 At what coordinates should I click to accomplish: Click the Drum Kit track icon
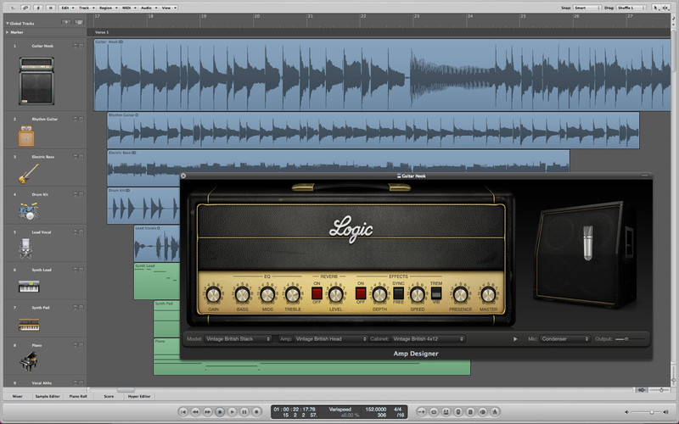(x=30, y=210)
